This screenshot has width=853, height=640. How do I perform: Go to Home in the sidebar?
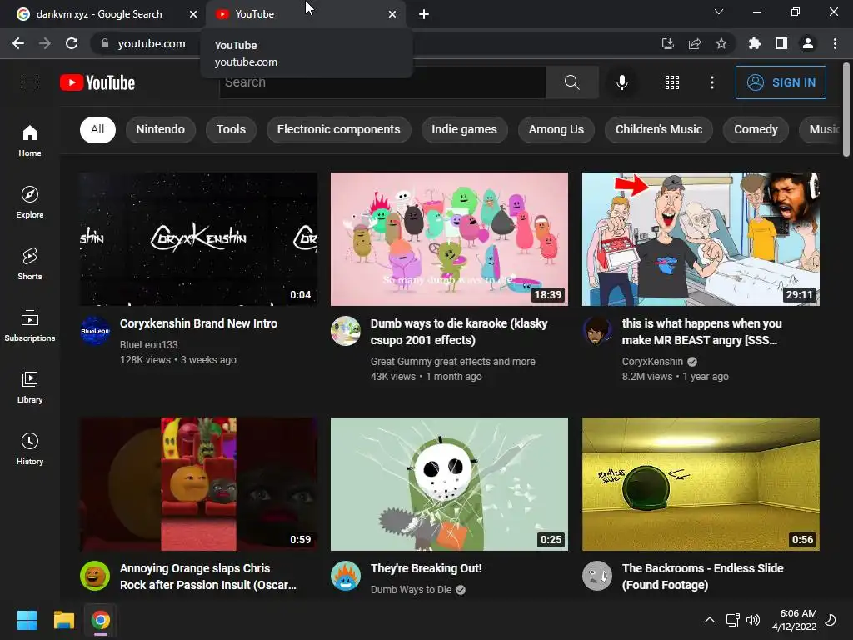[x=30, y=140]
